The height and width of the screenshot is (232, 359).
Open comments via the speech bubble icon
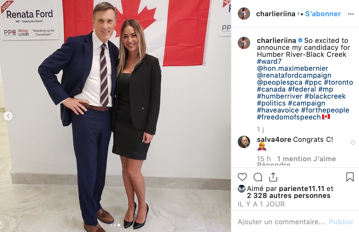coord(258,177)
